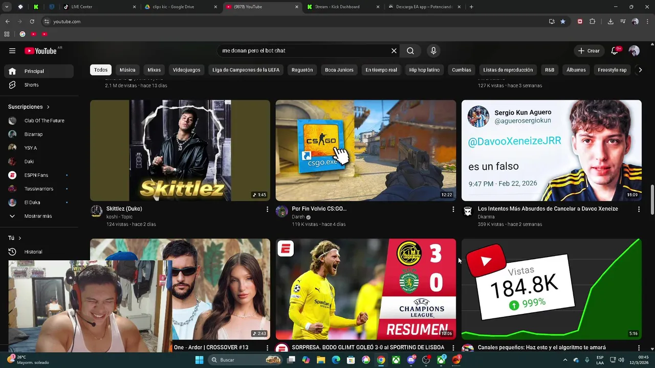Open YSY A channel
Screen dimensions: 655x368
point(40,148)
